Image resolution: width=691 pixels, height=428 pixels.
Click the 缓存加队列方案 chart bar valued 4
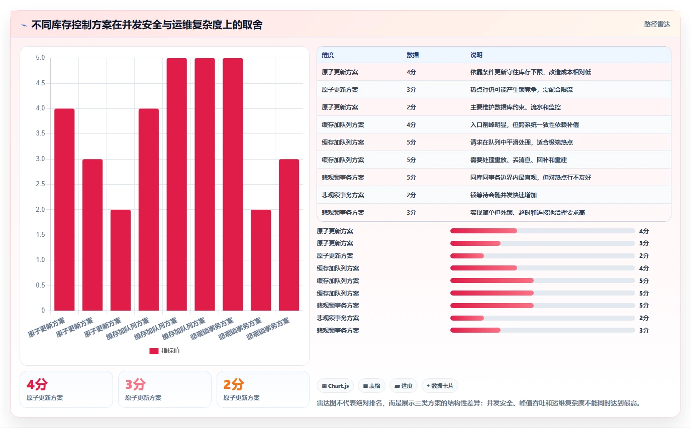[x=149, y=210]
